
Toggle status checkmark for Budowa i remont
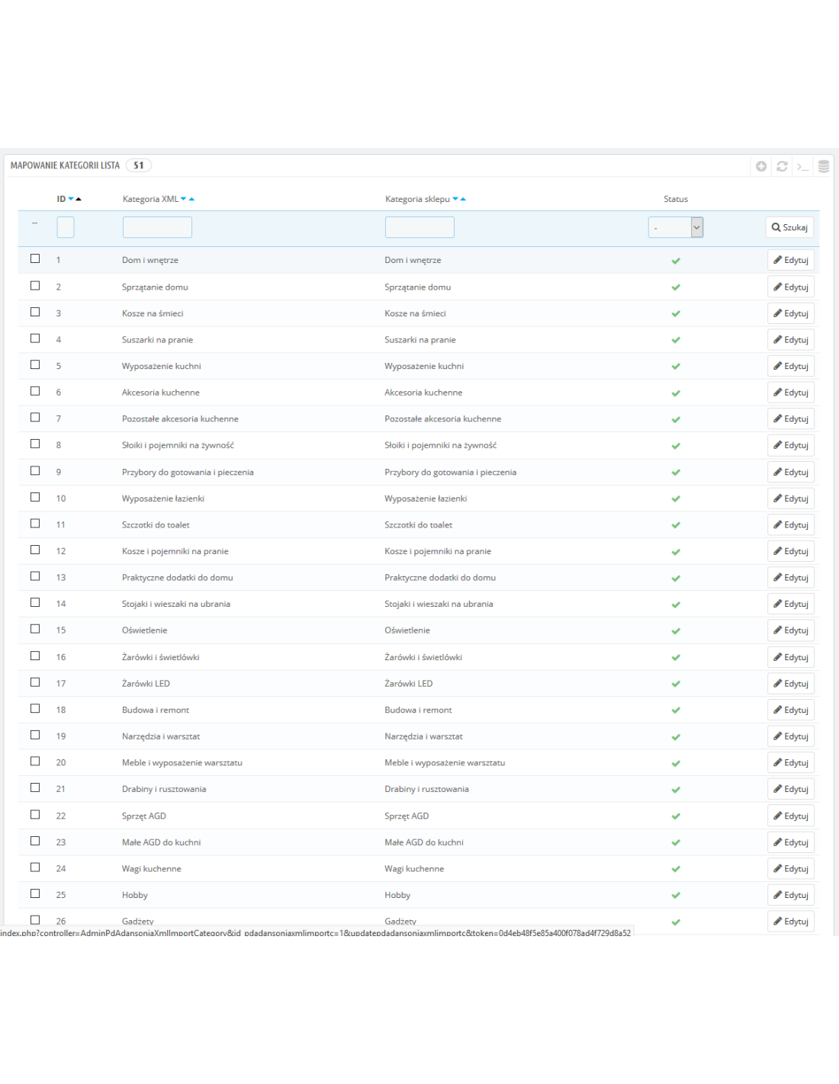pos(676,710)
